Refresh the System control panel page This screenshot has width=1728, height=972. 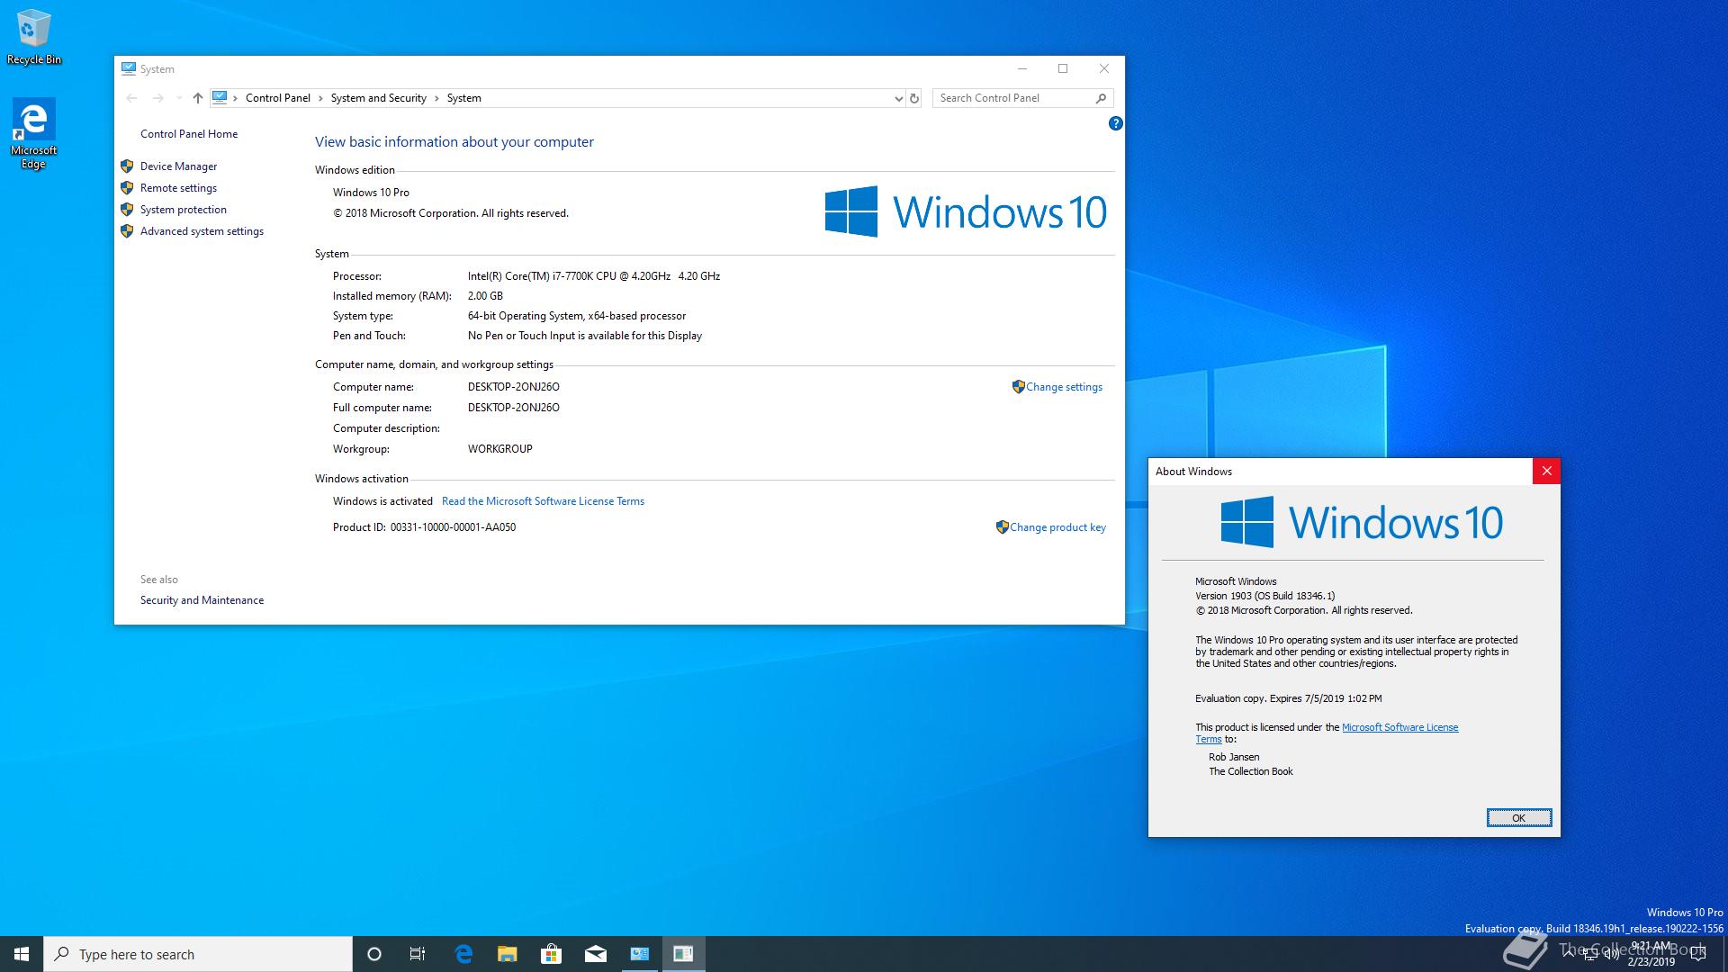914,98
